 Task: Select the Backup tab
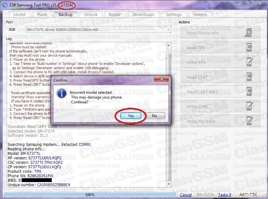pyautogui.click(x=66, y=14)
